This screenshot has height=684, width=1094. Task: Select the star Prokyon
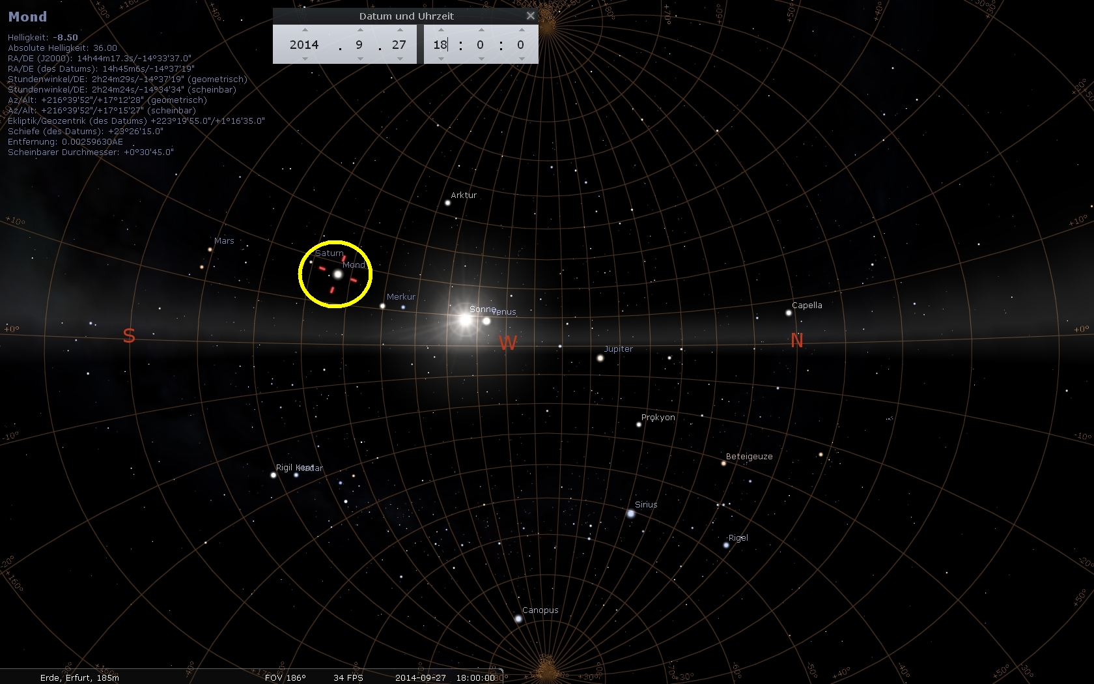tap(639, 425)
